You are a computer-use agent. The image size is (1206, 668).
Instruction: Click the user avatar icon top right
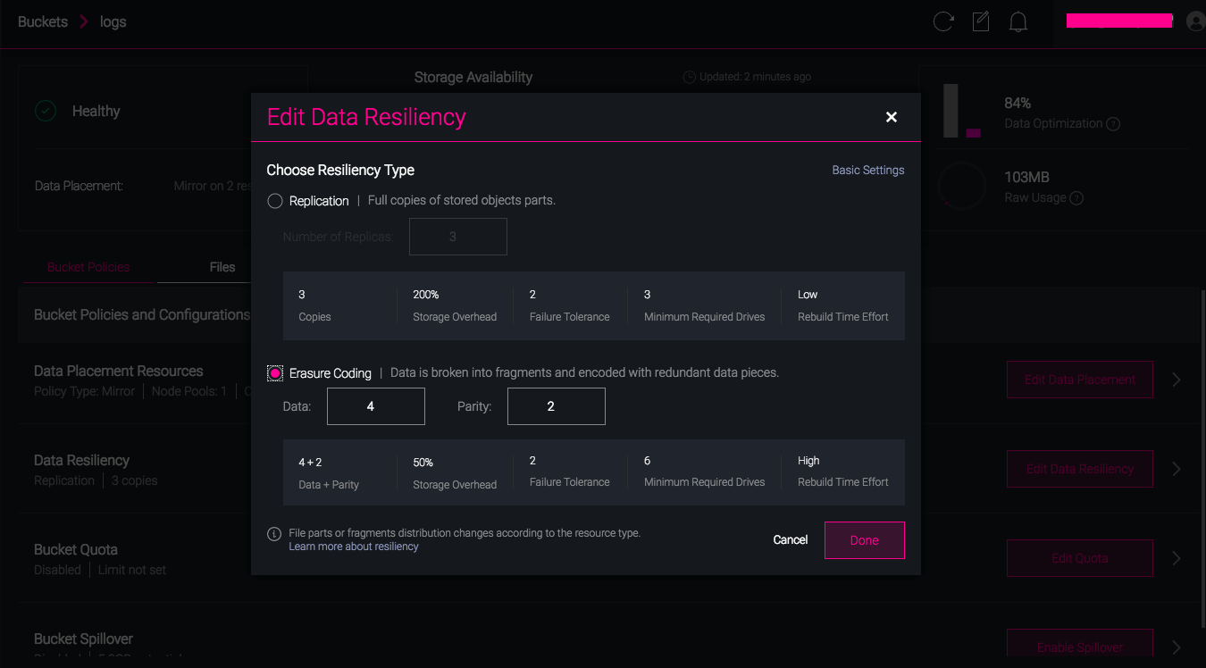coord(1195,21)
